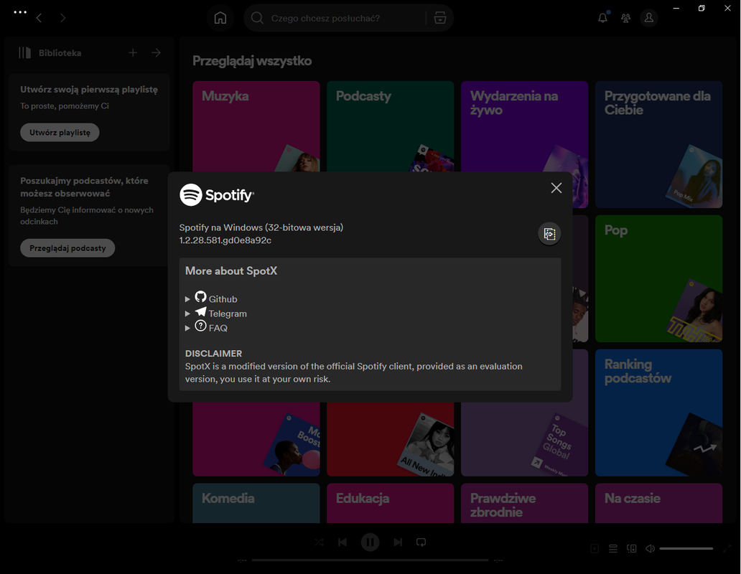Collapse the Biblioteka library icon

coord(24,53)
